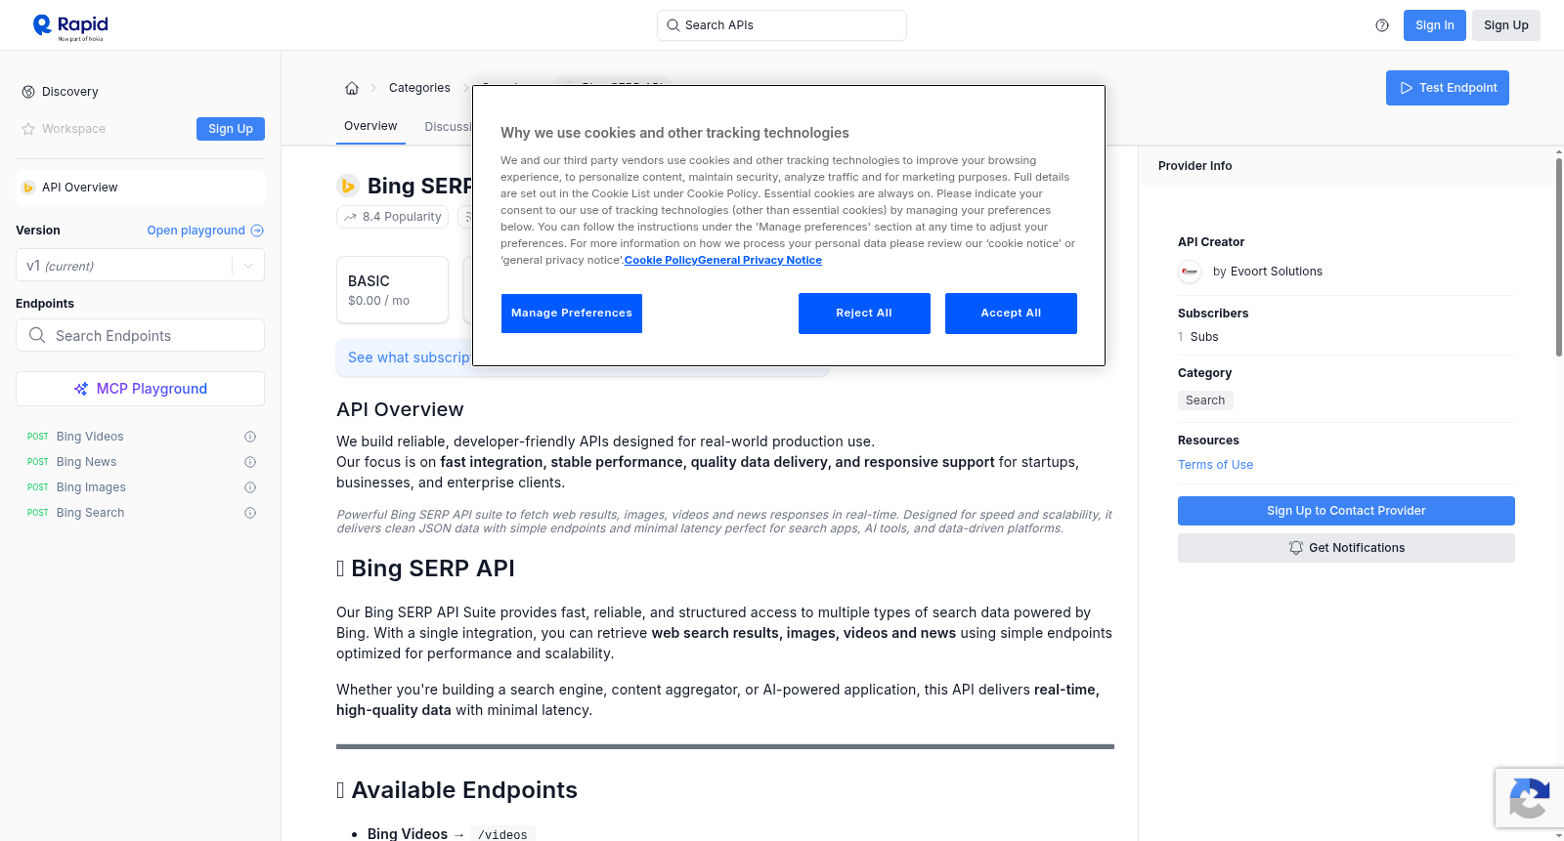Open info for Bing Videos endpoint
This screenshot has width=1564, height=841.
(250, 437)
